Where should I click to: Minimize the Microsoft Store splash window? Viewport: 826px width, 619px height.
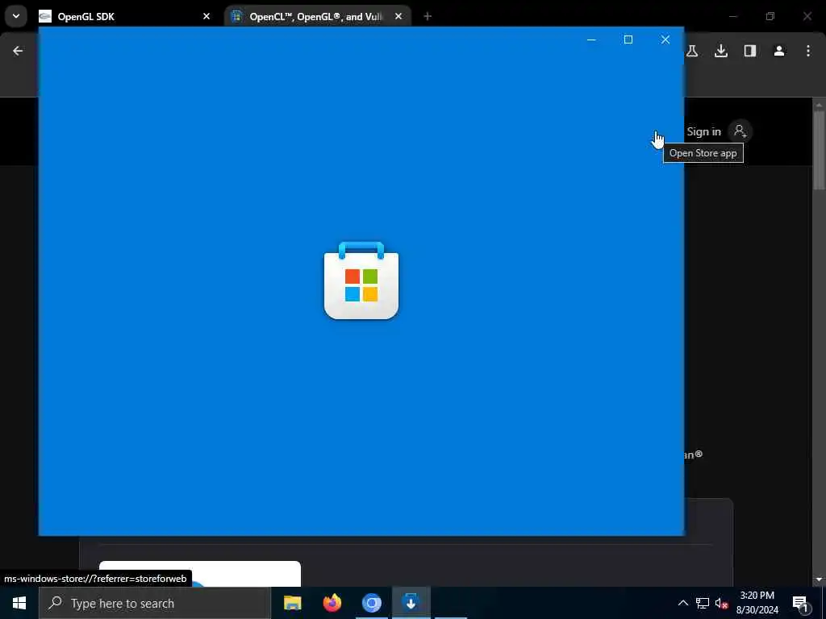tap(591, 39)
